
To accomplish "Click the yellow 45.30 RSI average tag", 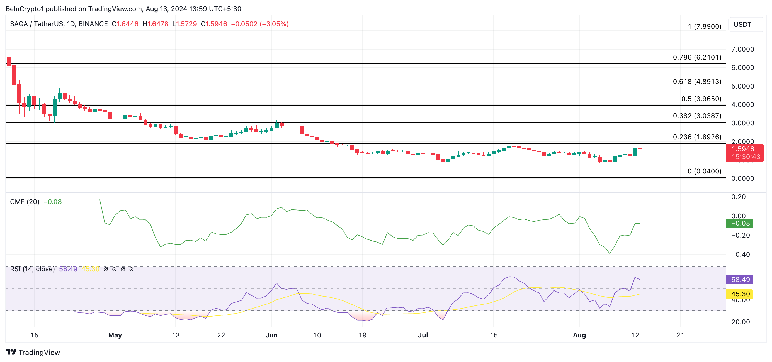I will [739, 294].
